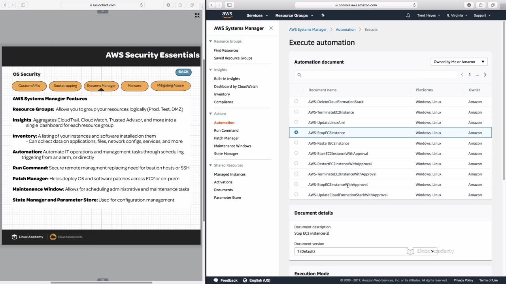Switch to the Custom AMIs slide tab

29,86
